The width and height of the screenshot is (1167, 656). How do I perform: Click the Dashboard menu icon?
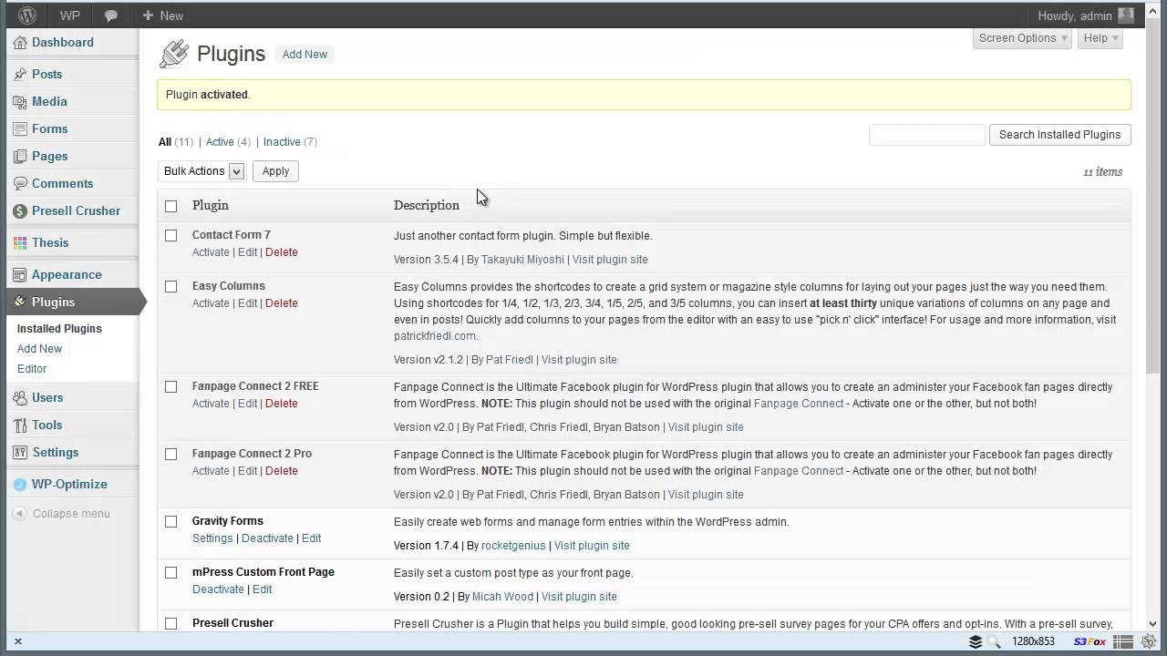click(20, 43)
